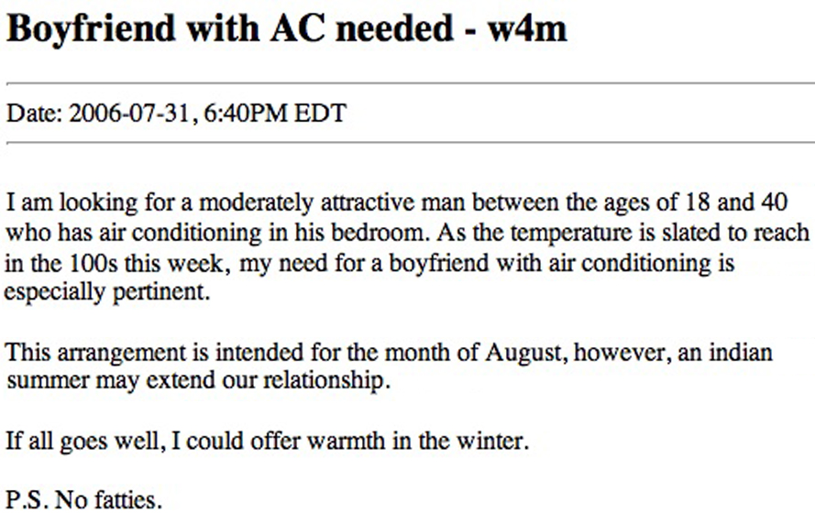Click the 'Boyfriend with AC needed' heading
The image size is (815, 524).
[x=230, y=28]
